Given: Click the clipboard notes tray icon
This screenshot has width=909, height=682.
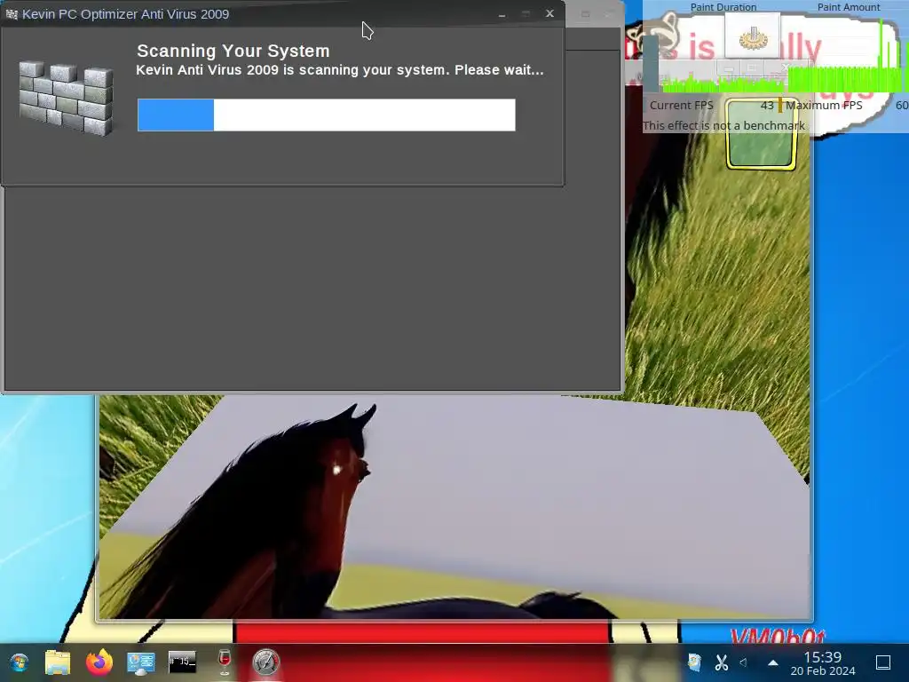Looking at the screenshot, I should pyautogui.click(x=694, y=662).
